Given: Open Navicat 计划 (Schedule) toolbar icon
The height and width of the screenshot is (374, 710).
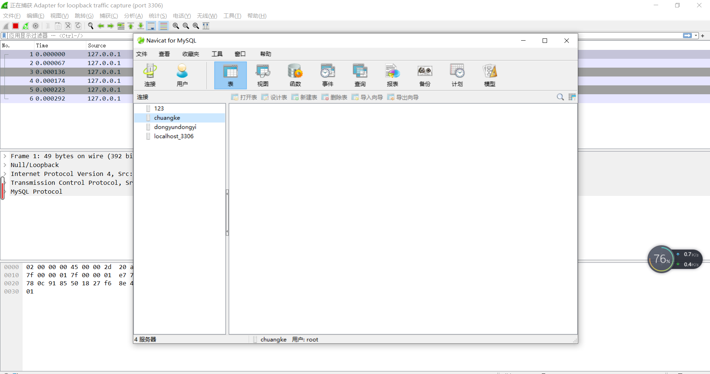Looking at the screenshot, I should 457,75.
